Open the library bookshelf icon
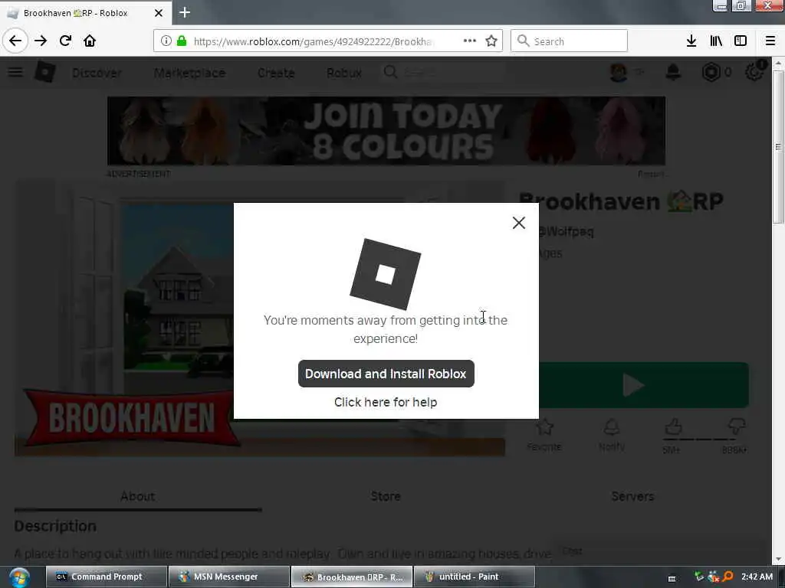The image size is (785, 588). 716,41
